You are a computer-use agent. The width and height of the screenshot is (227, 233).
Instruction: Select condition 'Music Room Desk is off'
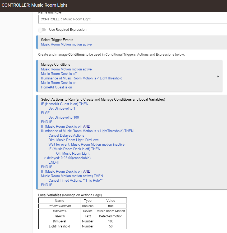pos(59,74)
